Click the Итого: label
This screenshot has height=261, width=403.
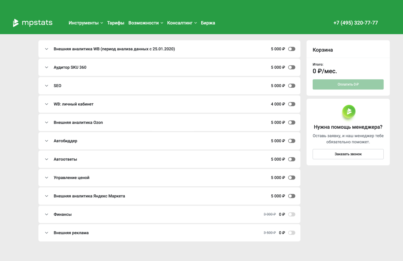tap(318, 64)
